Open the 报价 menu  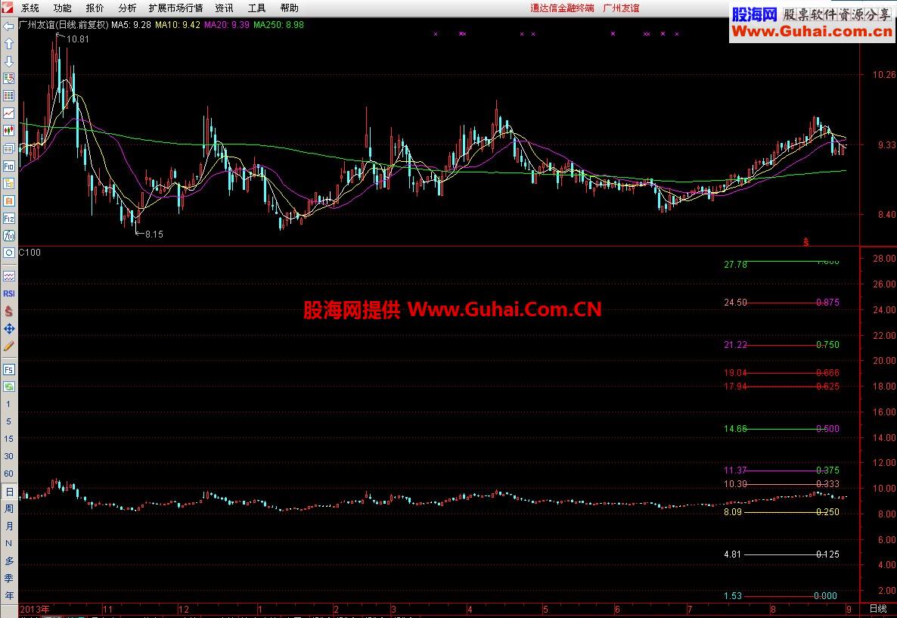pyautogui.click(x=95, y=8)
